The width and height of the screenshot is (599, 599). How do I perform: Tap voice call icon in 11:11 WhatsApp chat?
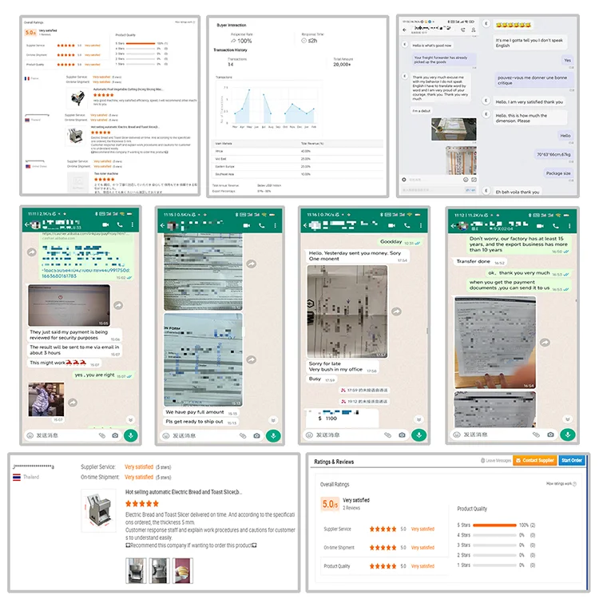pyautogui.click(x=120, y=224)
